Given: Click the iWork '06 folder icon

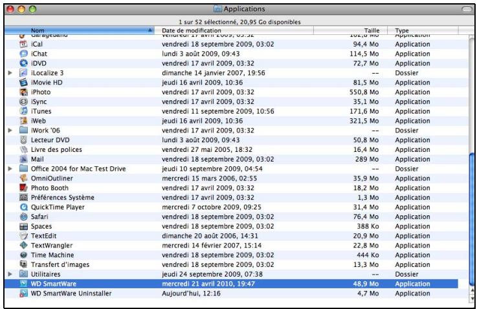Looking at the screenshot, I should [x=23, y=131].
